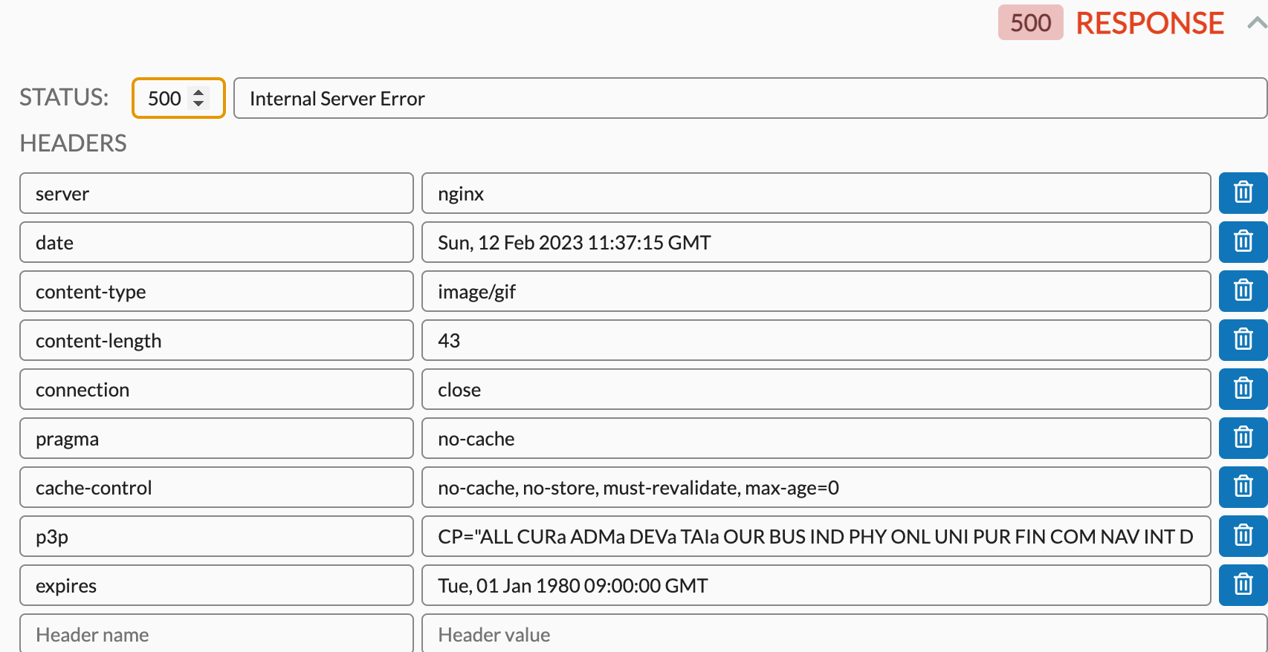Delete the connection header row
1268x652 pixels.
(x=1243, y=389)
